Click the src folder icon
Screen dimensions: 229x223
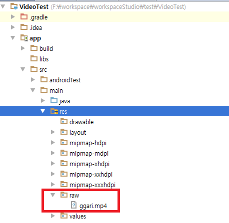click(34, 69)
